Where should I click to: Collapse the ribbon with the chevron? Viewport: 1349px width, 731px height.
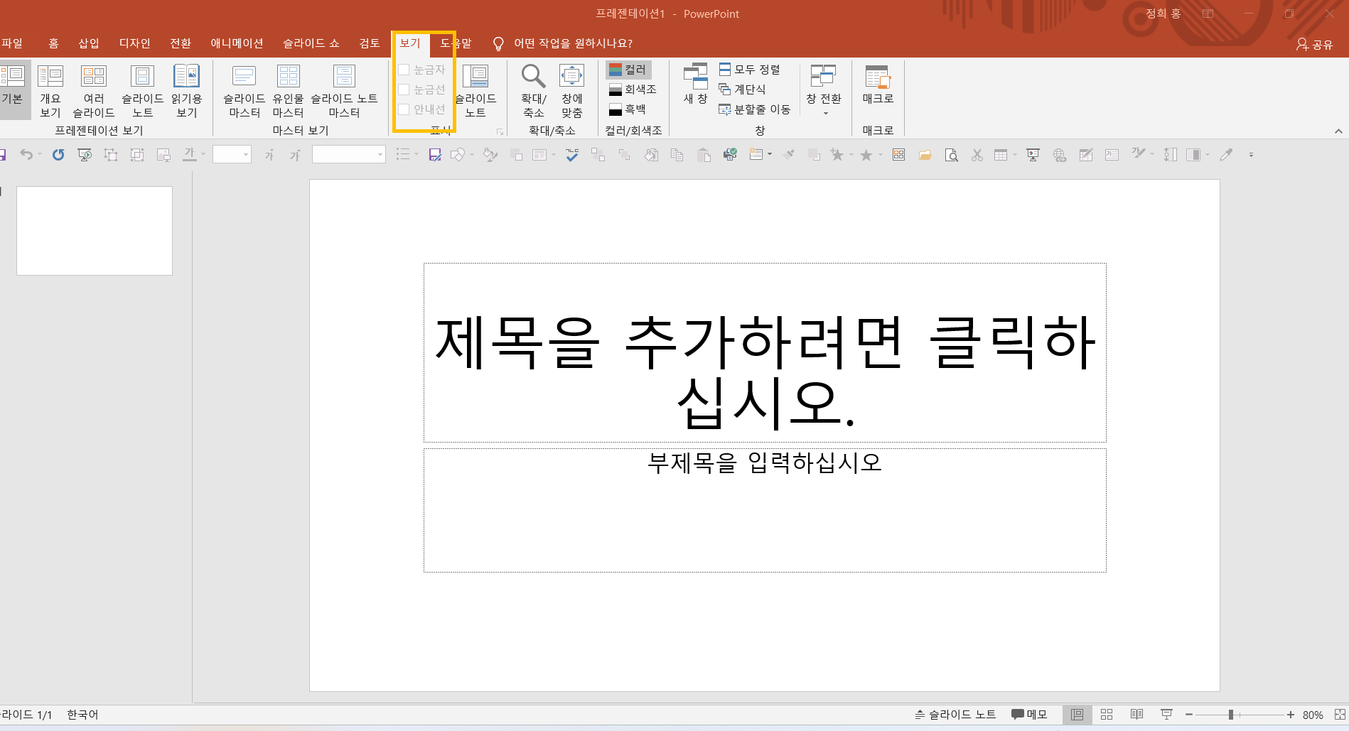click(1338, 131)
